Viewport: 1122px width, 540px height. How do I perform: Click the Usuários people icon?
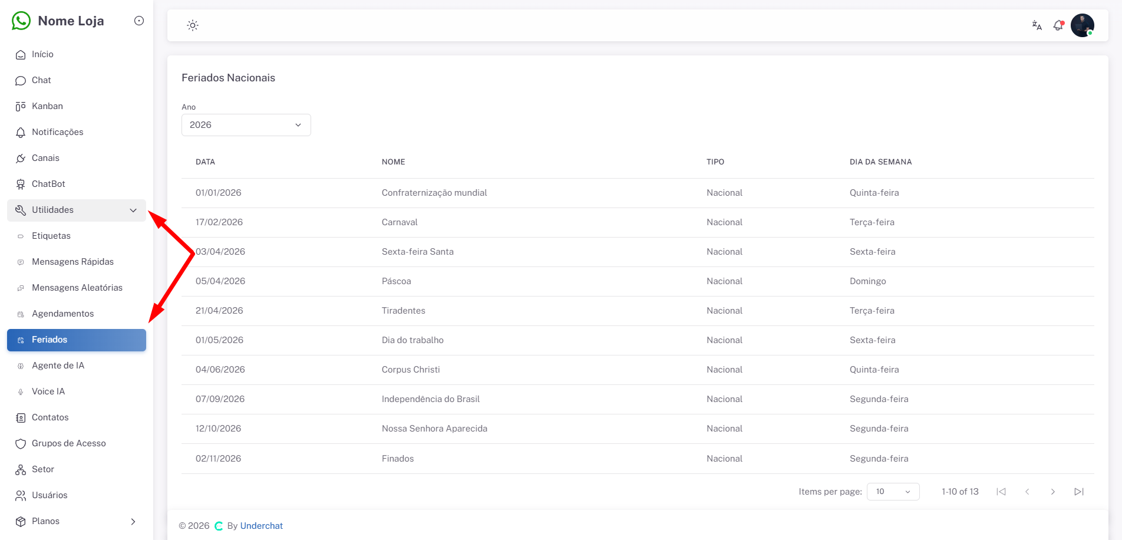(x=21, y=496)
